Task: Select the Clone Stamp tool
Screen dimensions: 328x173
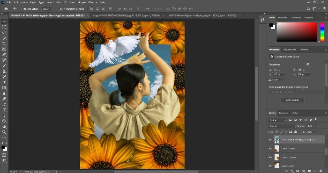Action: point(4,71)
